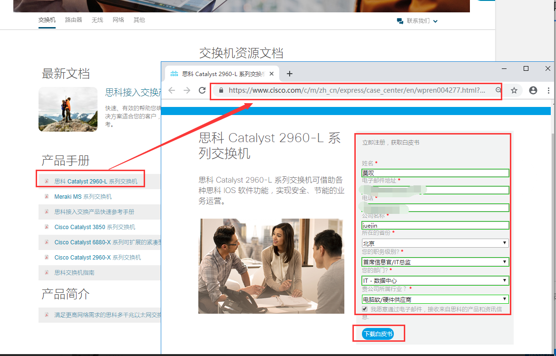Click PDF icon beside 思科交换机指南
Image resolution: width=556 pixels, height=356 pixels.
[x=47, y=272]
